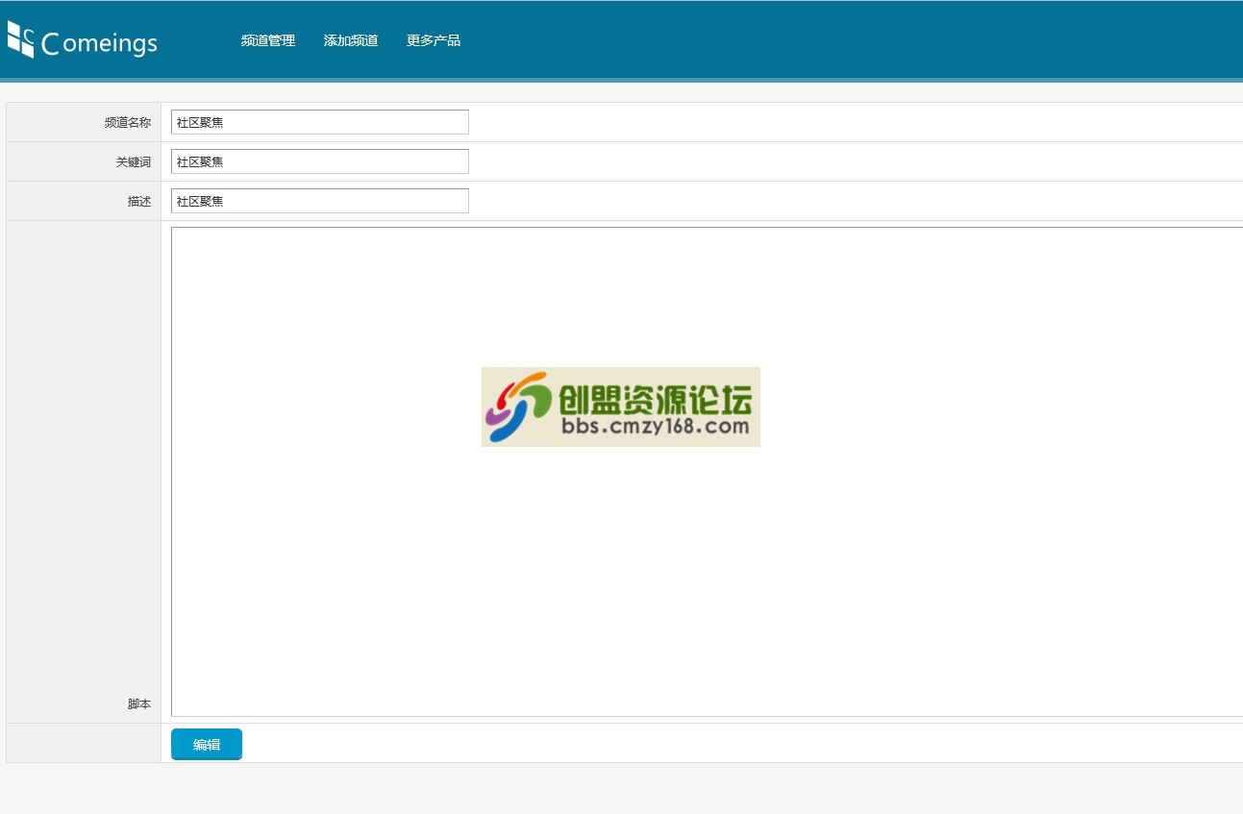Click the 关键词 field label
The width and height of the screenshot is (1243, 814).
(134, 162)
